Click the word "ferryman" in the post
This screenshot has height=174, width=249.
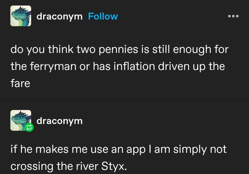coord(54,66)
